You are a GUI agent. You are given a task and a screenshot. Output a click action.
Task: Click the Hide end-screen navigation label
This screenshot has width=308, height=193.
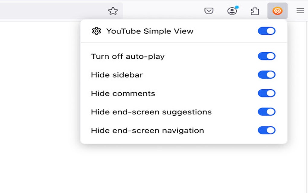tap(147, 131)
